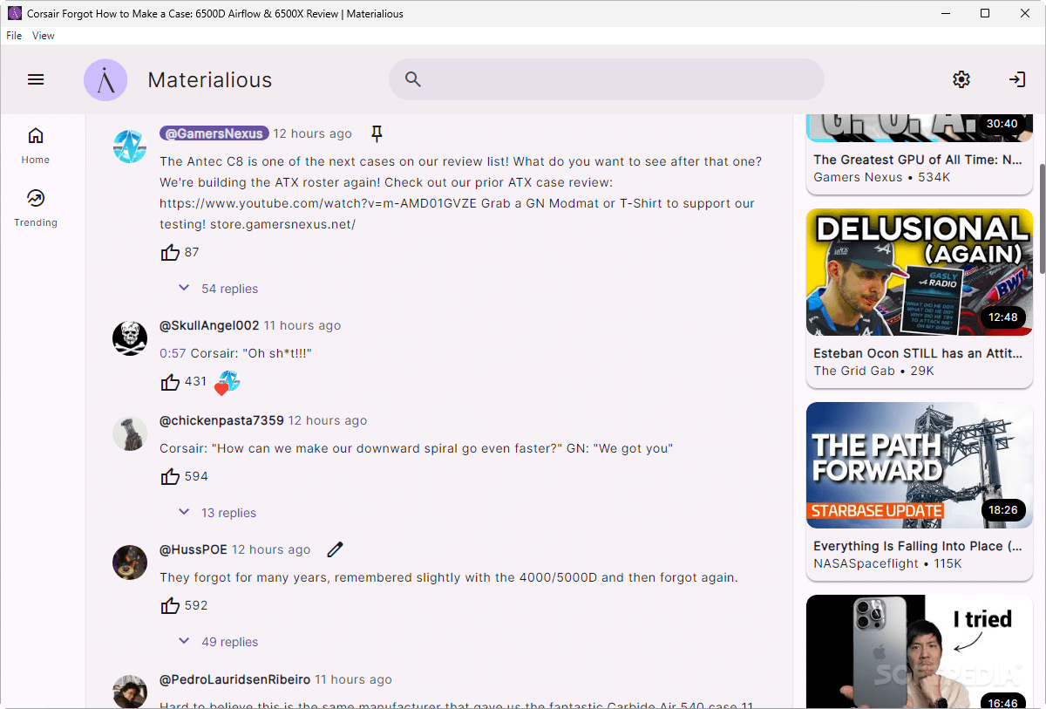
Task: Open @chickenpasta7359 username link
Action: coord(221,420)
